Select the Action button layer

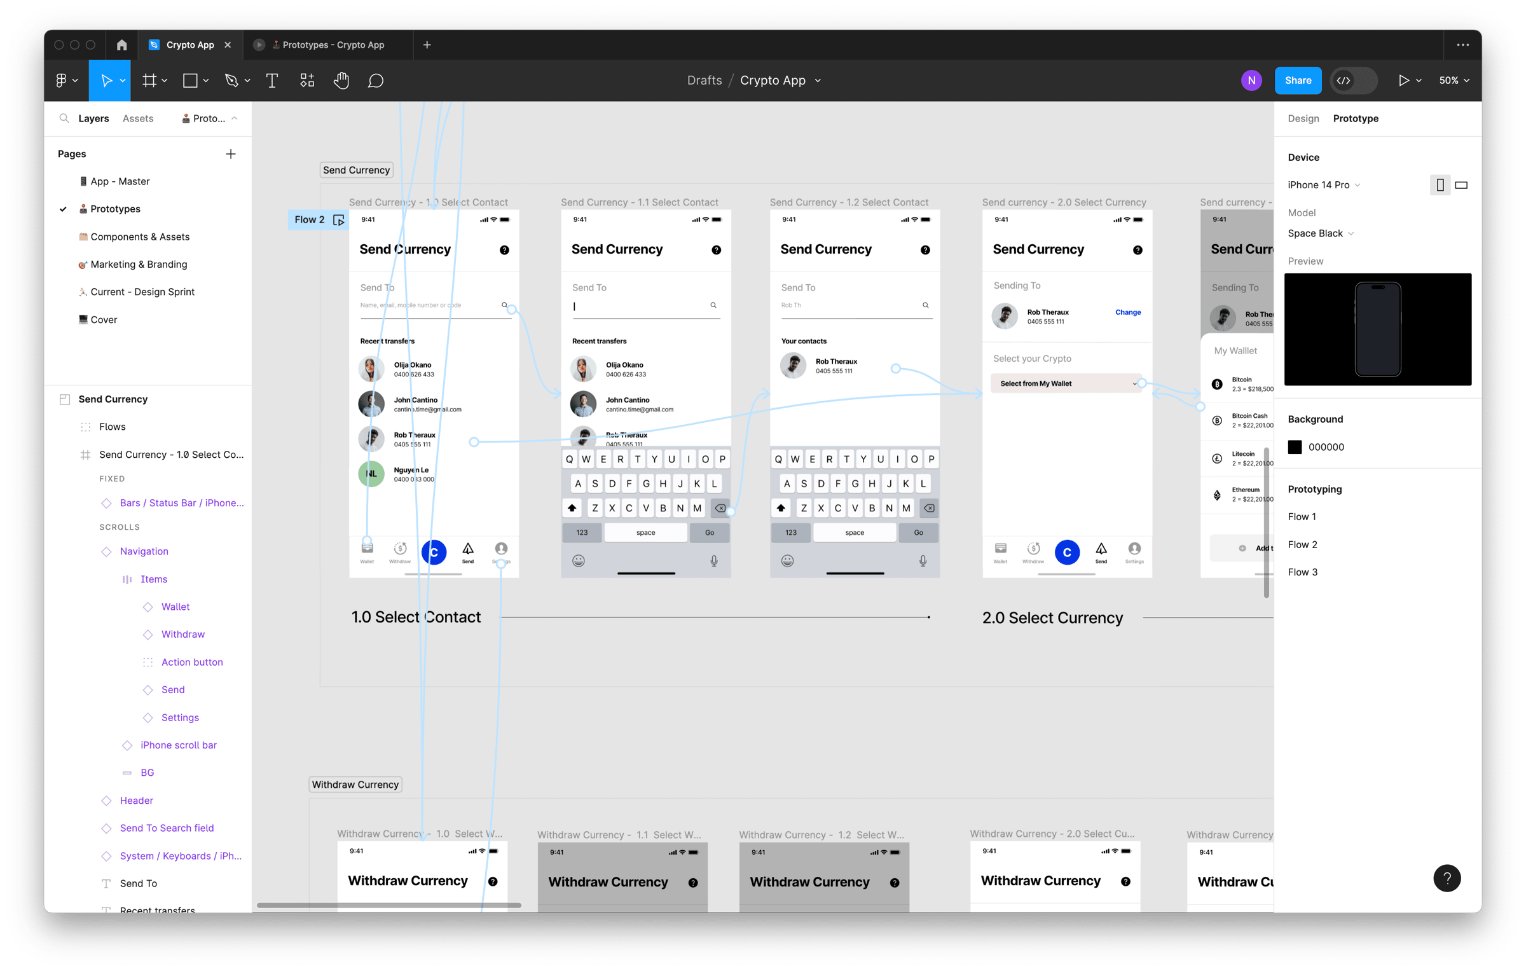[x=192, y=662]
